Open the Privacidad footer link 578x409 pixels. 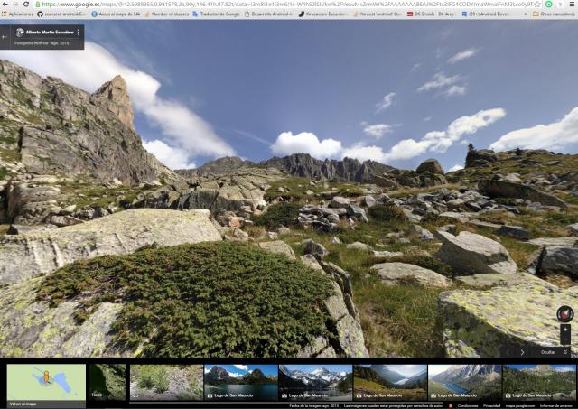pyautogui.click(x=491, y=406)
